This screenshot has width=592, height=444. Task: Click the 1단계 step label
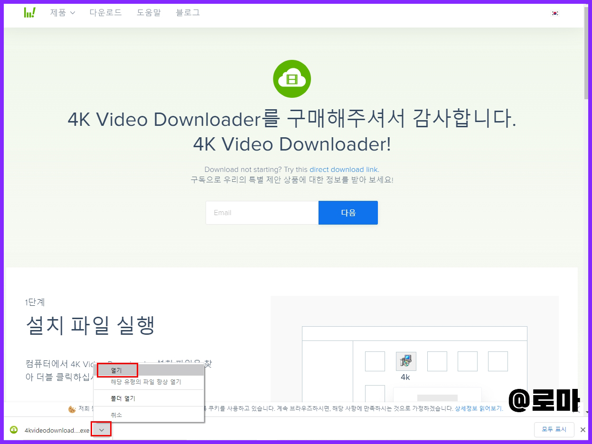pos(35,302)
